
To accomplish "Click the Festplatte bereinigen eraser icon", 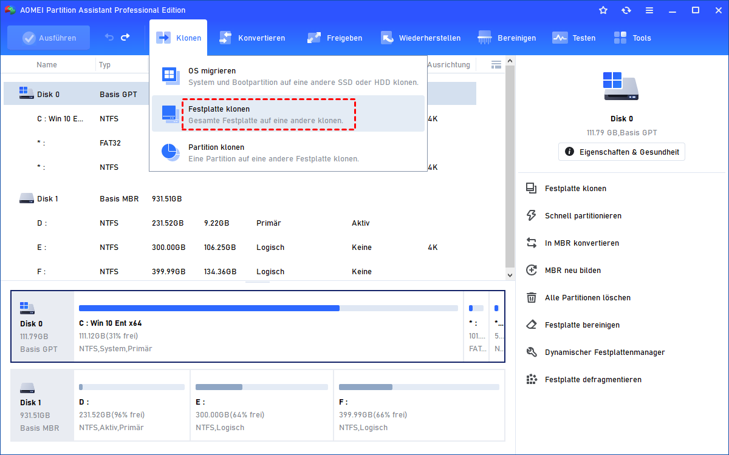I will (532, 325).
